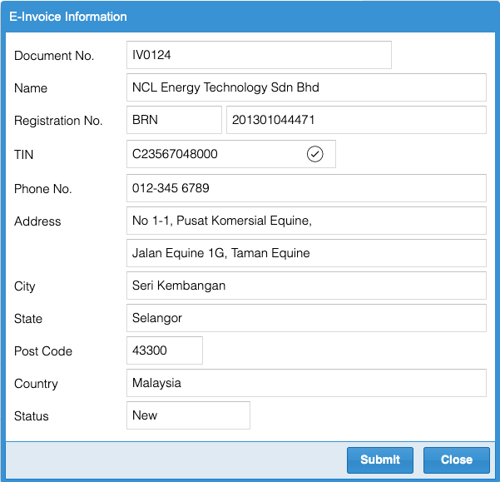500x482 pixels.
Task: Click the Address label
Action: (37, 221)
